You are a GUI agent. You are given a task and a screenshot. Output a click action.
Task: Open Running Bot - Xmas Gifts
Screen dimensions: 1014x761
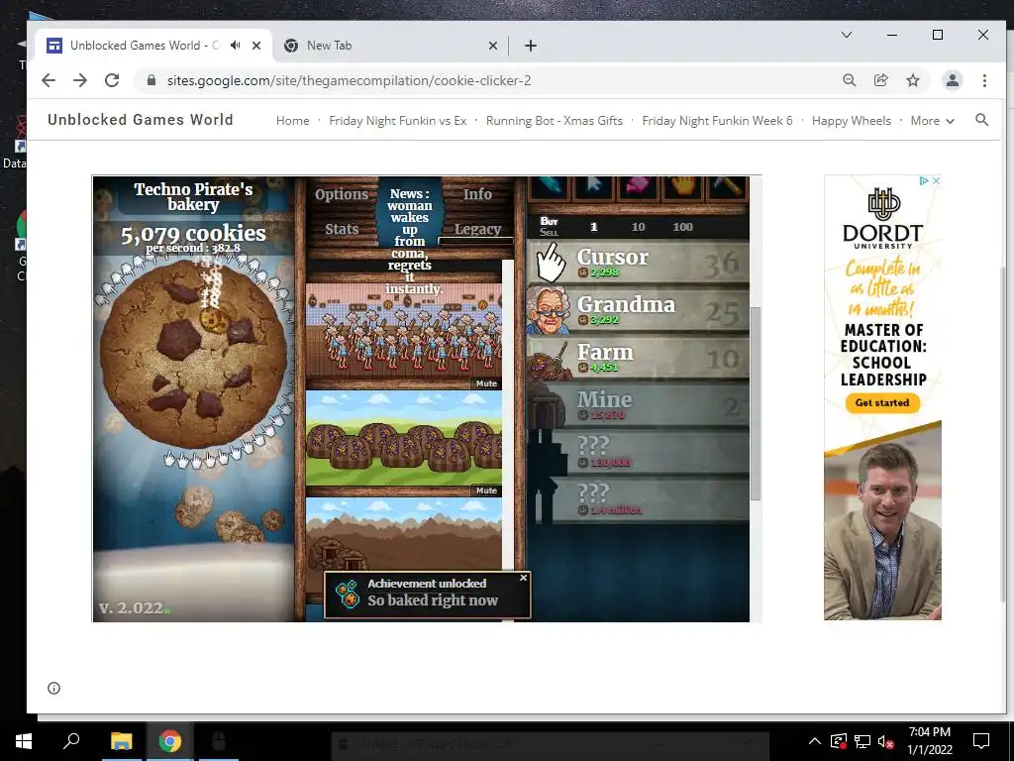[x=555, y=120]
